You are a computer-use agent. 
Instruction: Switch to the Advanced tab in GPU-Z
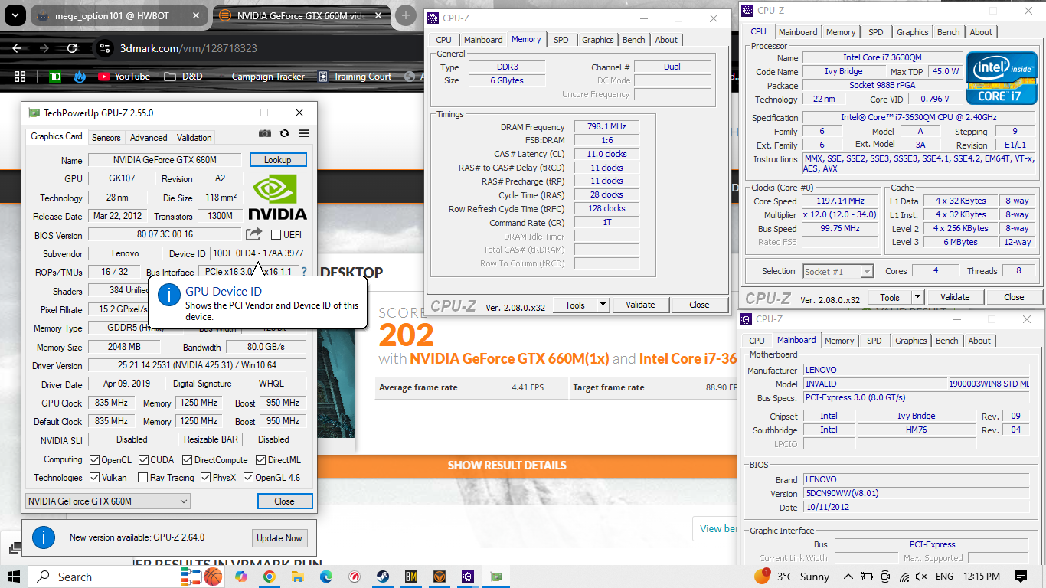(149, 138)
